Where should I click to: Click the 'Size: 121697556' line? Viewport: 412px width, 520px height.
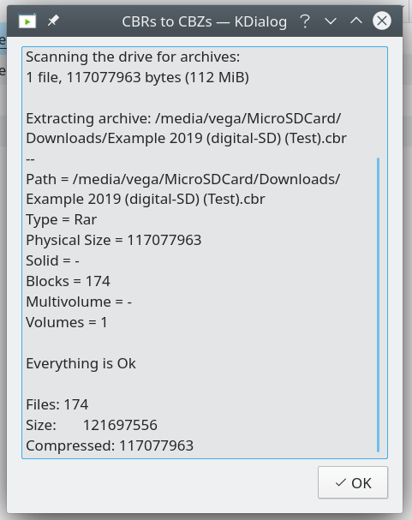click(92, 425)
